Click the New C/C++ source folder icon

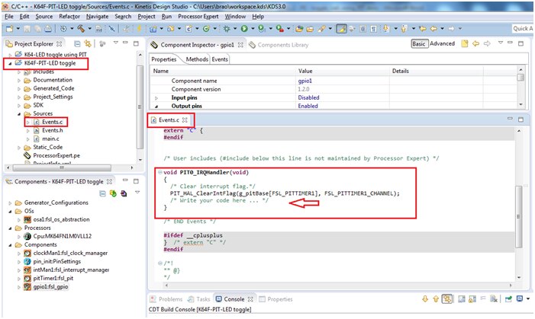[171, 29]
